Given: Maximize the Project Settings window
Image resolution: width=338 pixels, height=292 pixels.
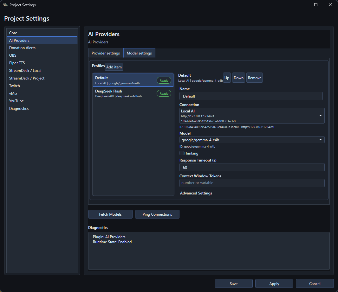Looking at the screenshot, I should click(x=316, y=5).
